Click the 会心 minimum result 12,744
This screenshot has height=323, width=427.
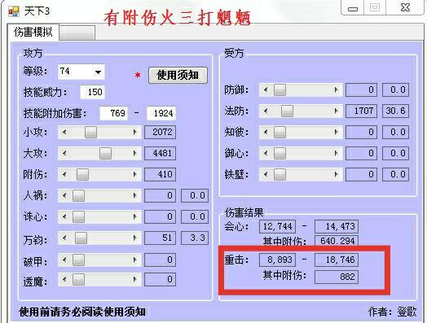(x=278, y=226)
